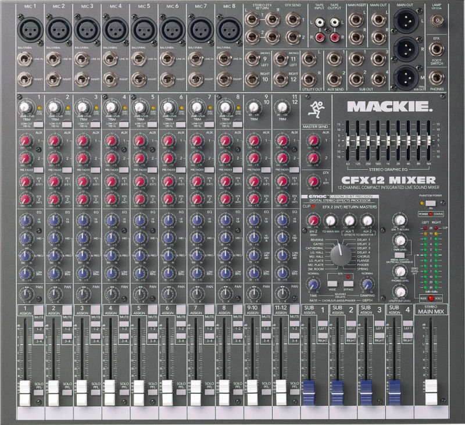This screenshot has height=425, width=465.
Task: Click the Lamp 12V connector
Action: pyautogui.click(x=437, y=20)
